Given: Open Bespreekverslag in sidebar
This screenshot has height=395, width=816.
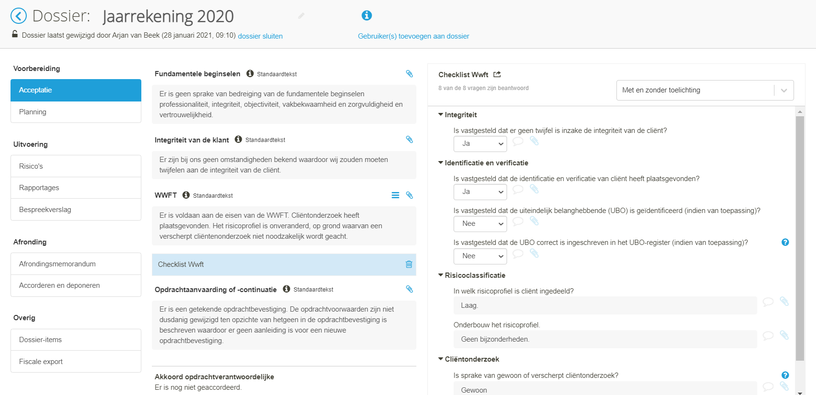Looking at the screenshot, I should [x=76, y=210].
